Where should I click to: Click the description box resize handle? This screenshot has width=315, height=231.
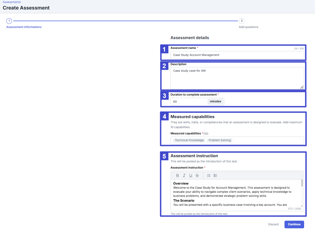[x=302, y=87]
